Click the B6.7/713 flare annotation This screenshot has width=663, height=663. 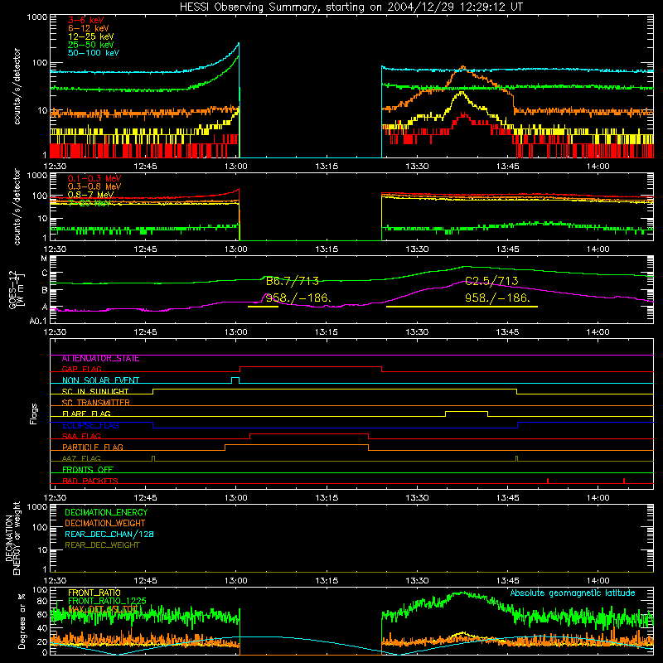click(x=293, y=281)
